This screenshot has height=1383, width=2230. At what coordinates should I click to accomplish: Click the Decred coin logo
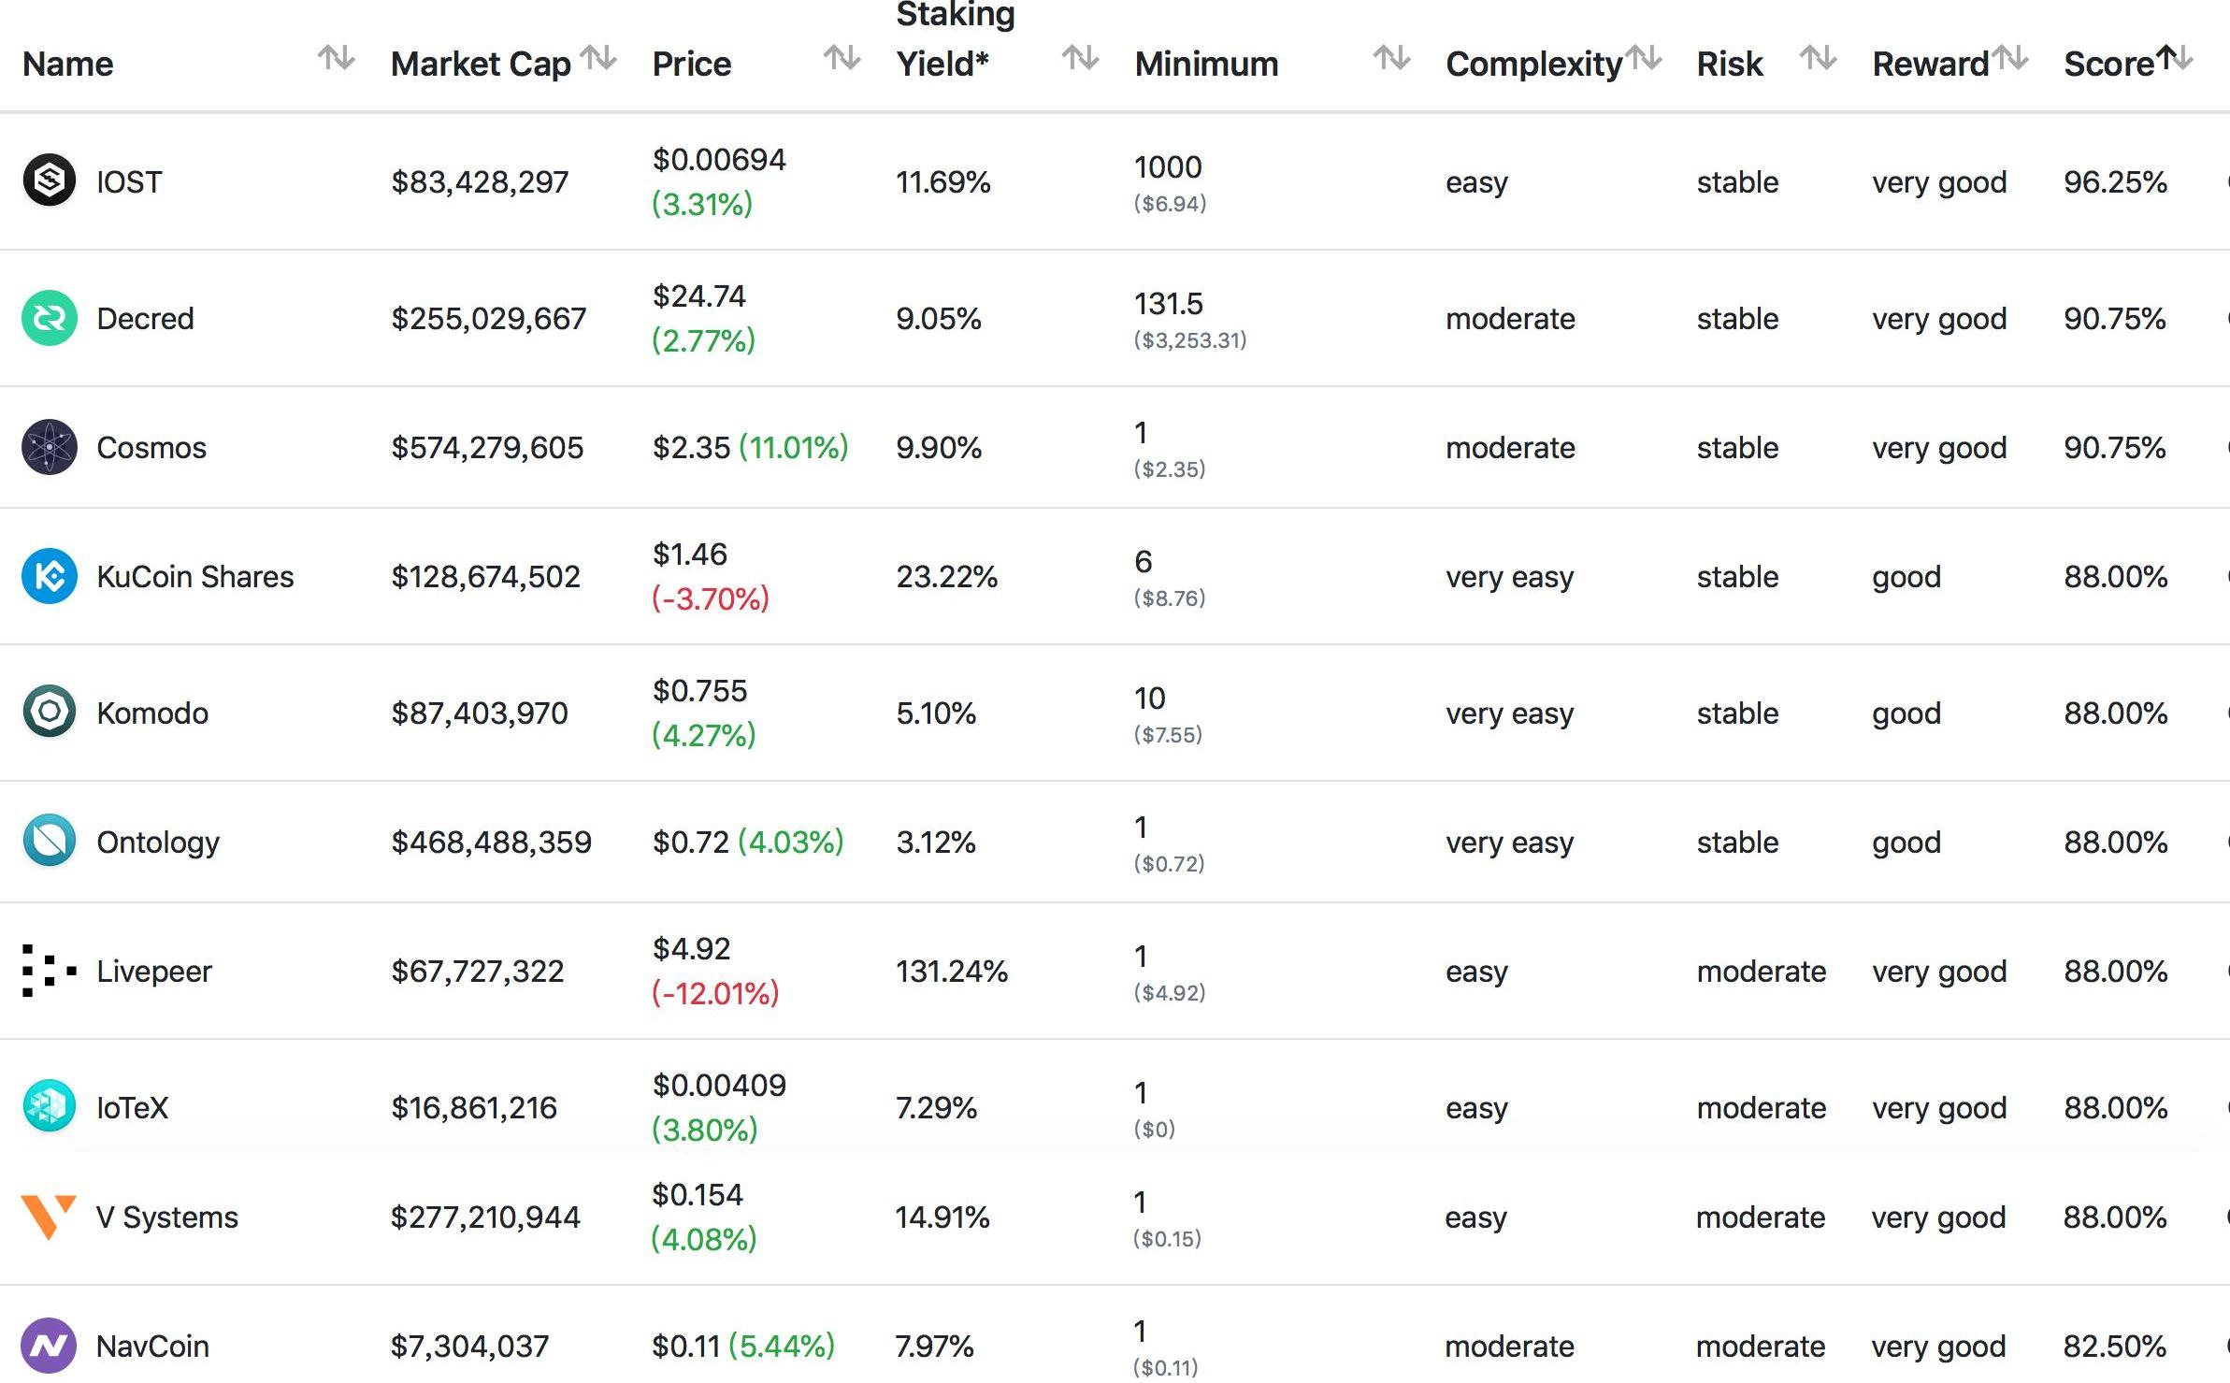[x=50, y=318]
